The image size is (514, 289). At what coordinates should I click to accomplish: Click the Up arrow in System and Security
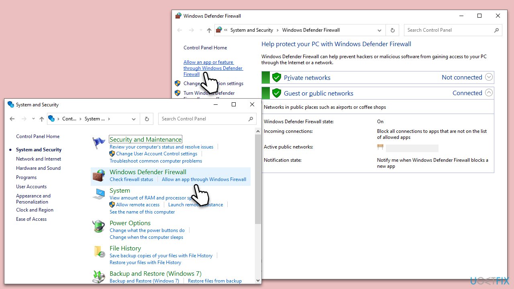(42, 119)
